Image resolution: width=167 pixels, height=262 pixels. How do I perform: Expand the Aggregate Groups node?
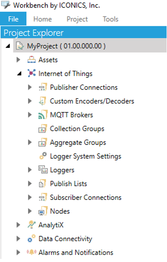tap(30, 142)
